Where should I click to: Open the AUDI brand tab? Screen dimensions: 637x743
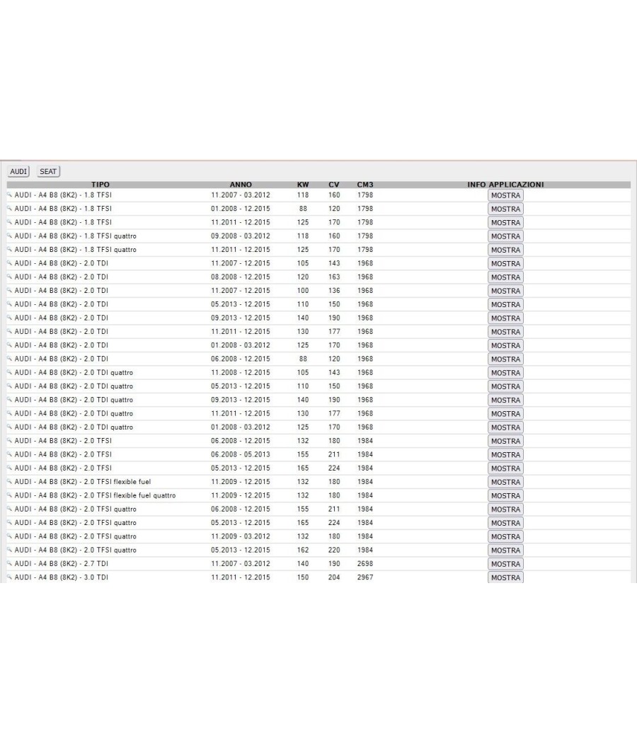[x=18, y=171]
